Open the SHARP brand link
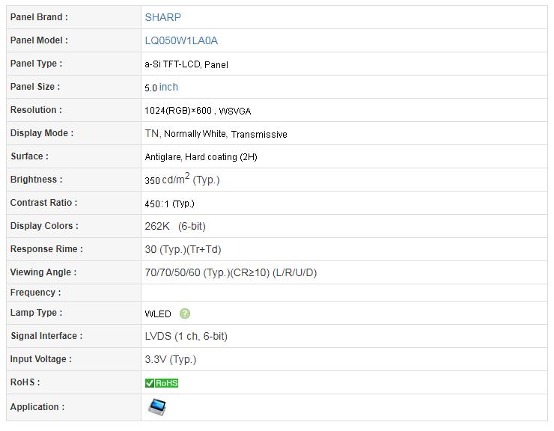Screen dimensions: 554x431 click(163, 17)
